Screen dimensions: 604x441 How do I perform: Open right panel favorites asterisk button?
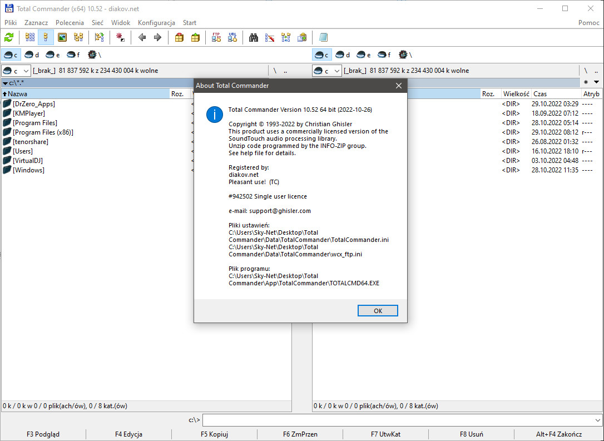586,82
